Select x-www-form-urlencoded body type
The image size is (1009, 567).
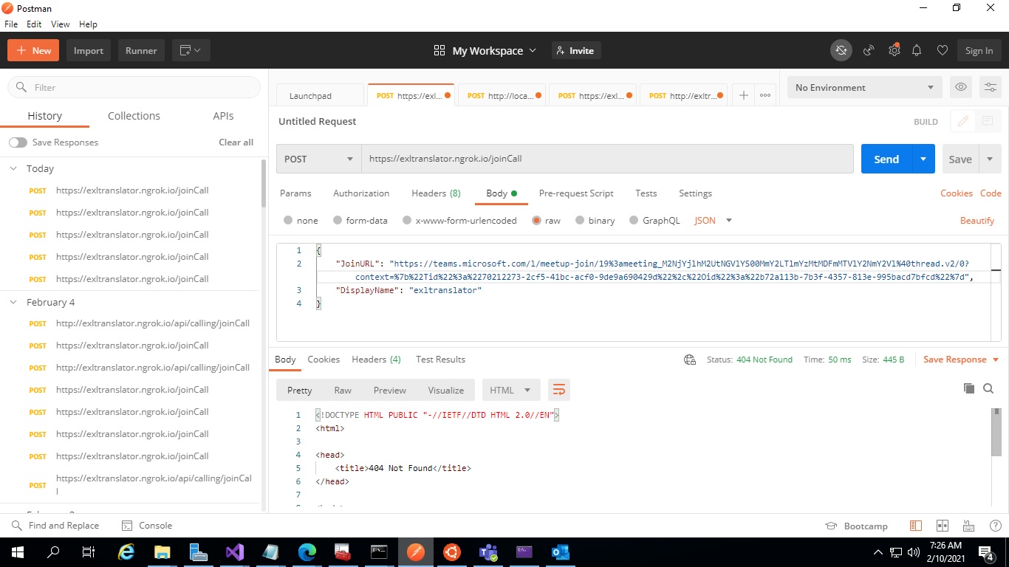click(407, 221)
